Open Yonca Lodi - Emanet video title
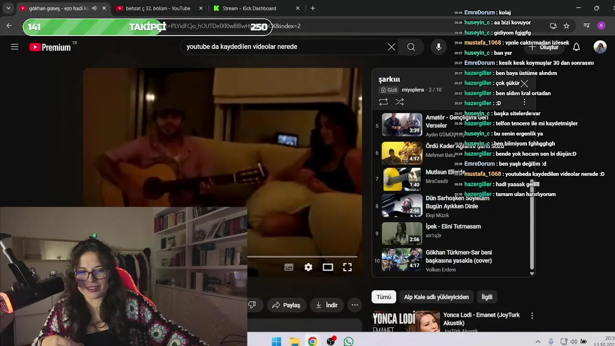The width and height of the screenshot is (615, 346). click(x=481, y=319)
